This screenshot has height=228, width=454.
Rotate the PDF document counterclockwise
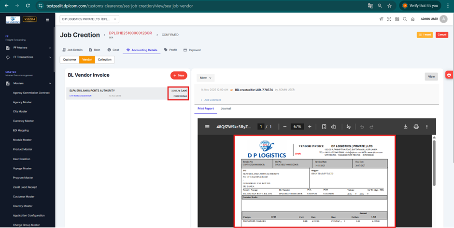(333, 127)
